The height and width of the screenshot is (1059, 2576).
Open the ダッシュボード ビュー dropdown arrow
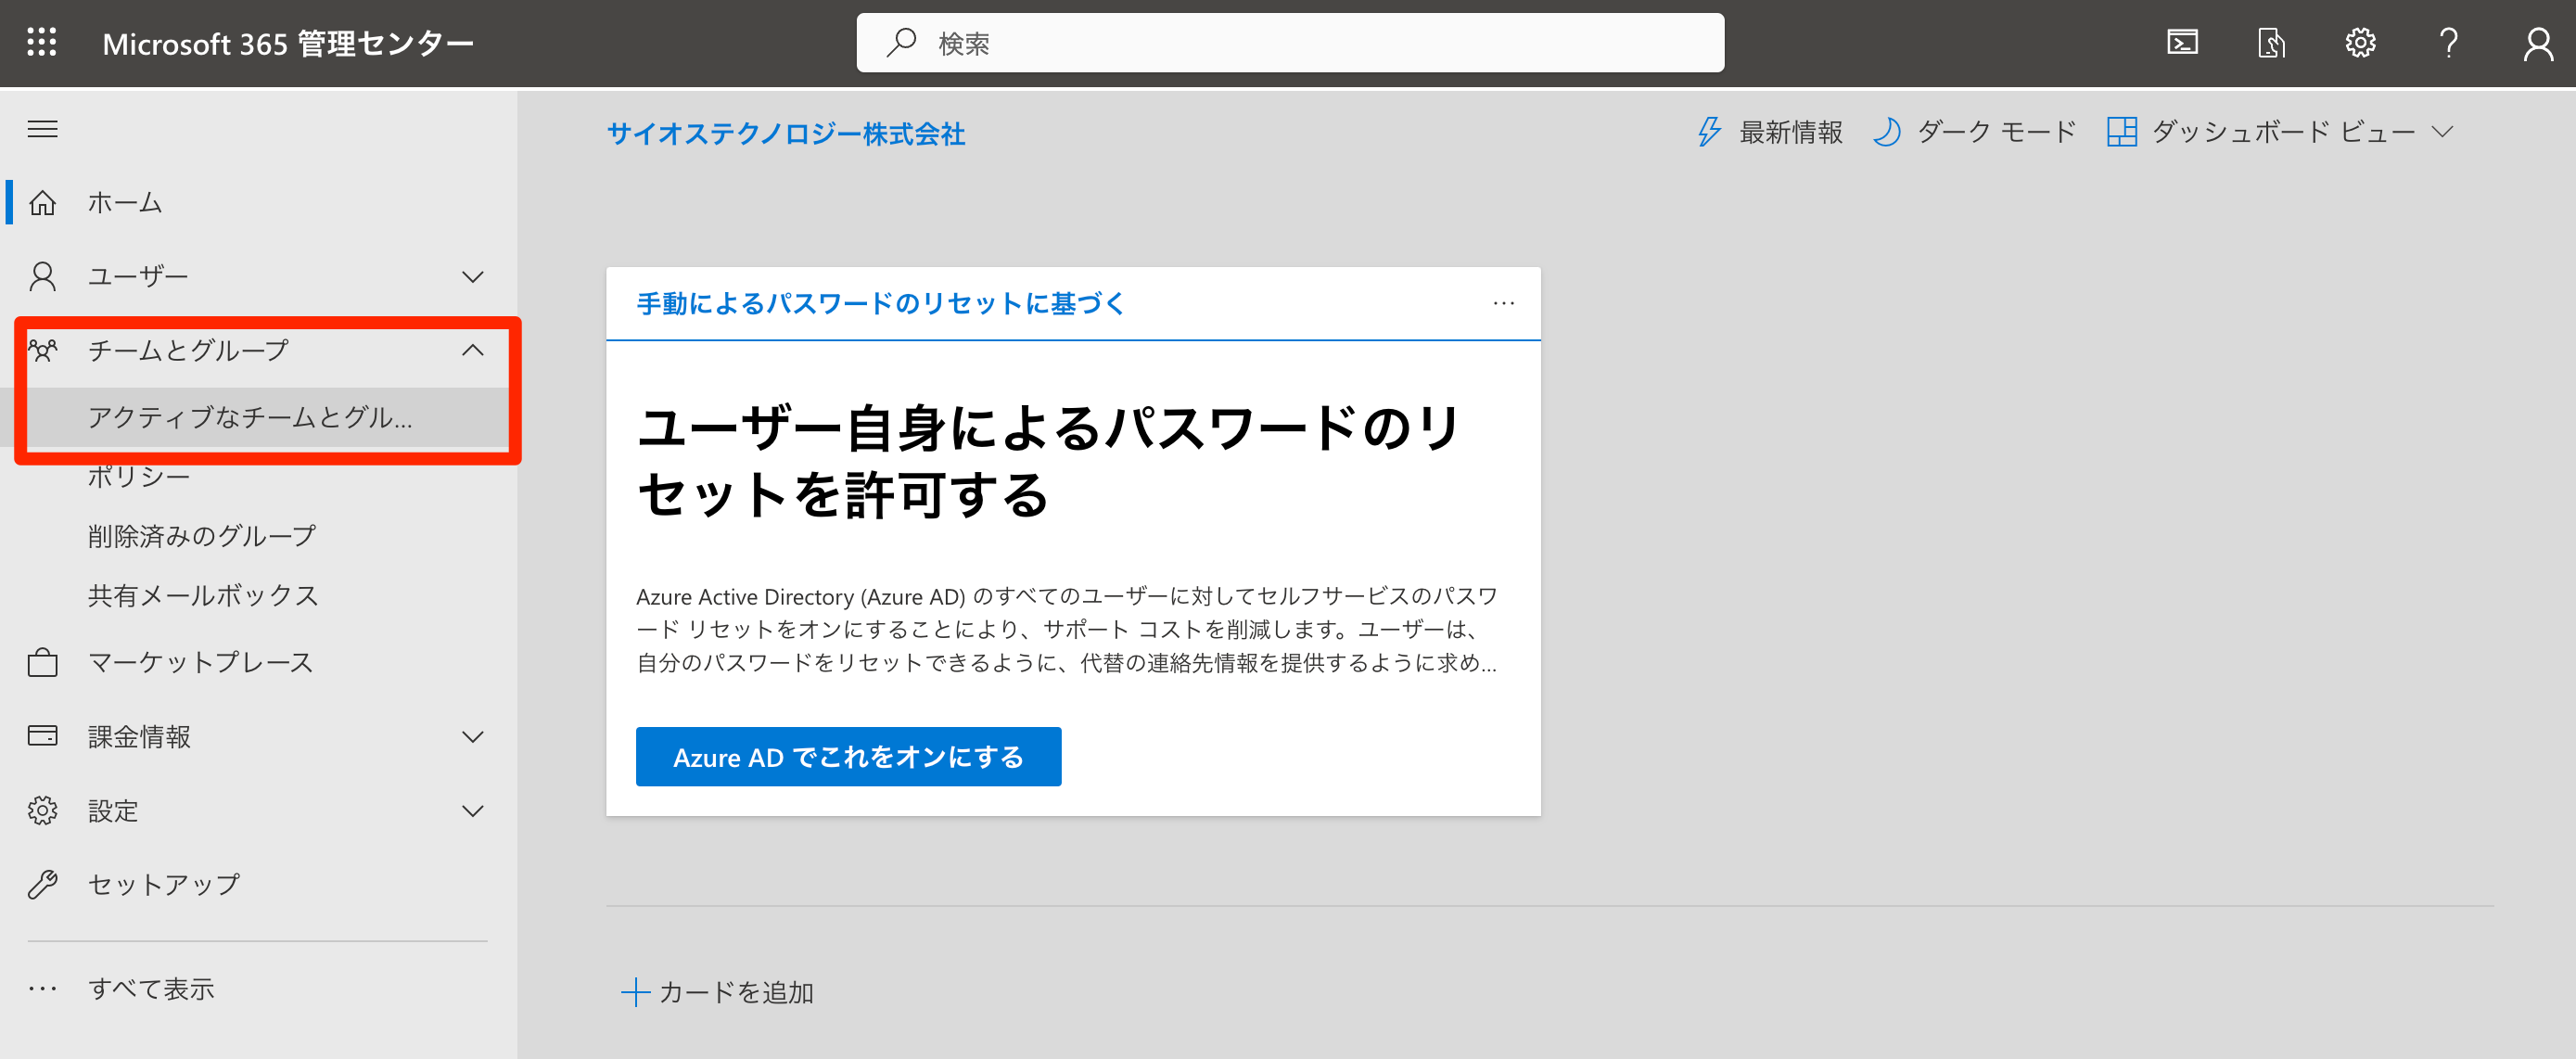pyautogui.click(x=2442, y=131)
